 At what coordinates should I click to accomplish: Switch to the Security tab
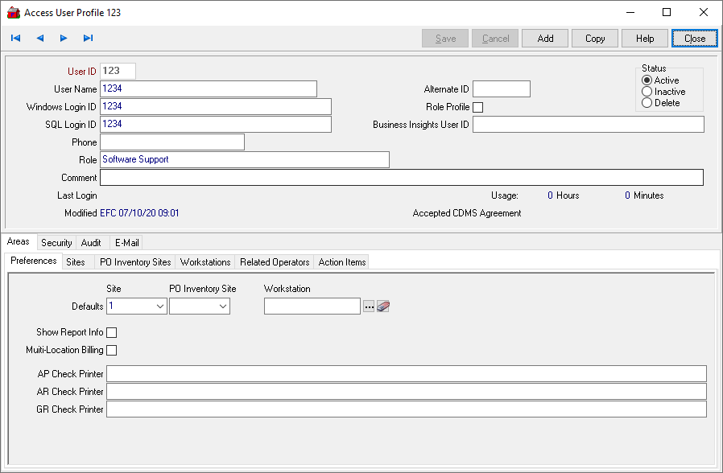pyautogui.click(x=56, y=242)
